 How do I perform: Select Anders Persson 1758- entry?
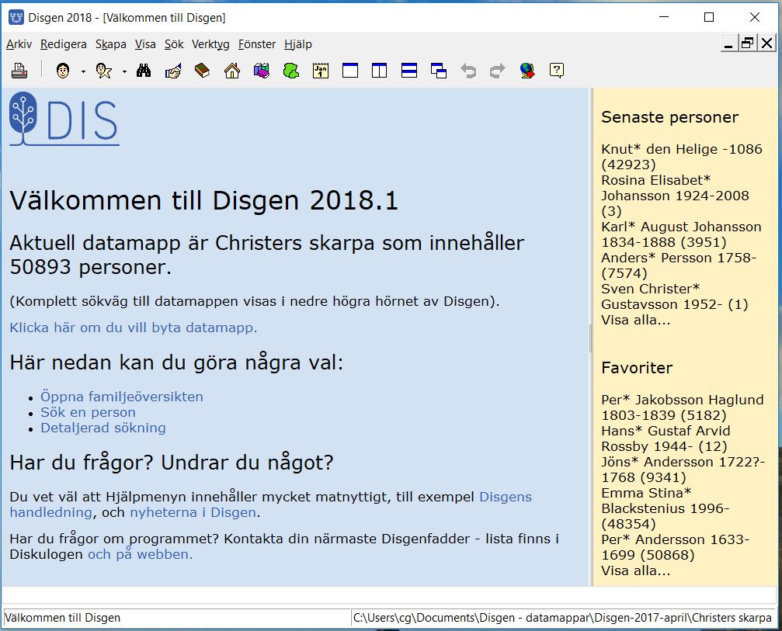click(679, 265)
